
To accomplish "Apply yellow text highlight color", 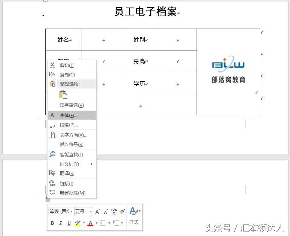I will pos(78,223).
